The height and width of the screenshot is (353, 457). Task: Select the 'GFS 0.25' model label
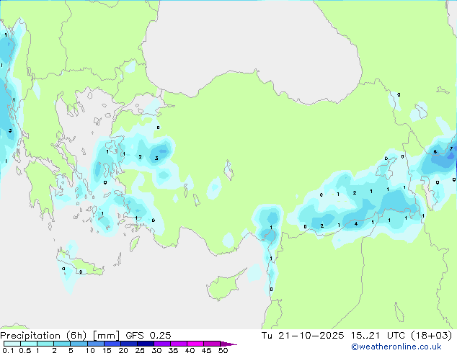(x=148, y=336)
